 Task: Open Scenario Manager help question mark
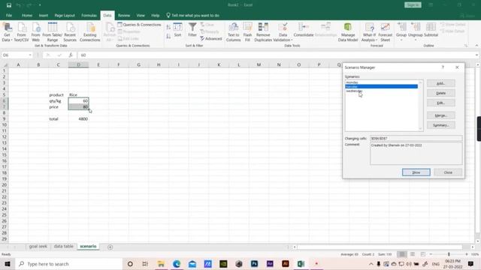point(443,67)
